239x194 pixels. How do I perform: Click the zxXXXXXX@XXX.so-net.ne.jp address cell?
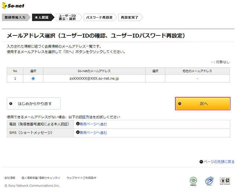pyautogui.click(x=94, y=78)
